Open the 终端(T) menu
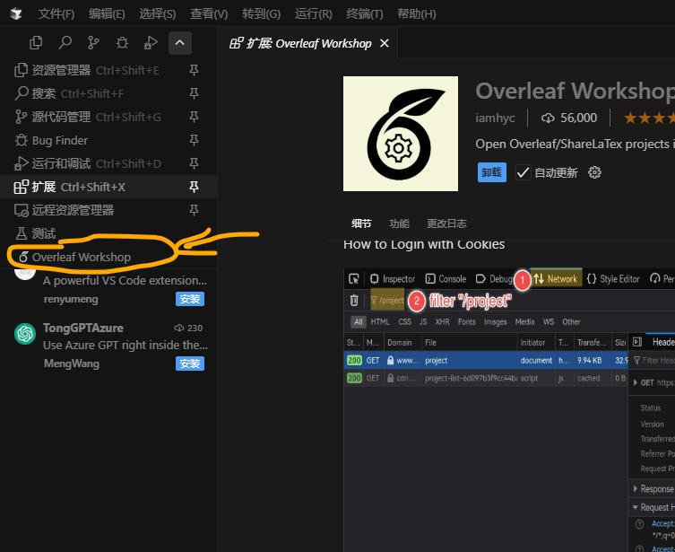The height and width of the screenshot is (552, 675). click(365, 13)
